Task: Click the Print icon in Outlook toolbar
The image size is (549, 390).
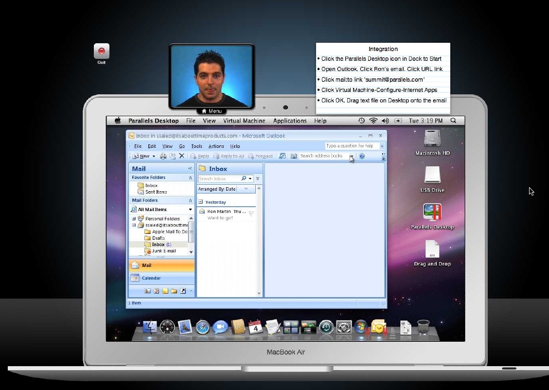Action: coord(163,156)
